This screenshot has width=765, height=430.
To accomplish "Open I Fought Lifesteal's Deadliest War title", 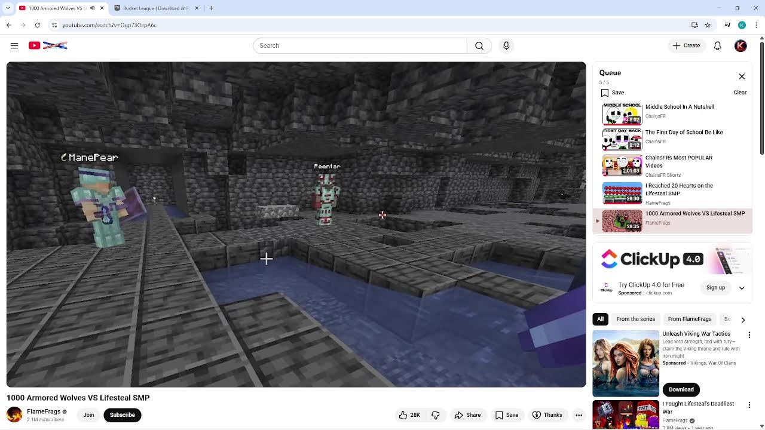I will [x=698, y=407].
